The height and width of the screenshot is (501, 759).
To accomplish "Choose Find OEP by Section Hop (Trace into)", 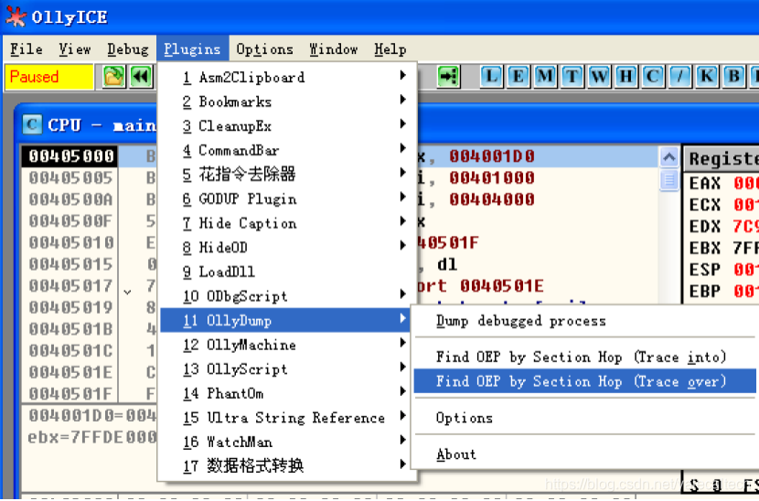I will pos(584,357).
